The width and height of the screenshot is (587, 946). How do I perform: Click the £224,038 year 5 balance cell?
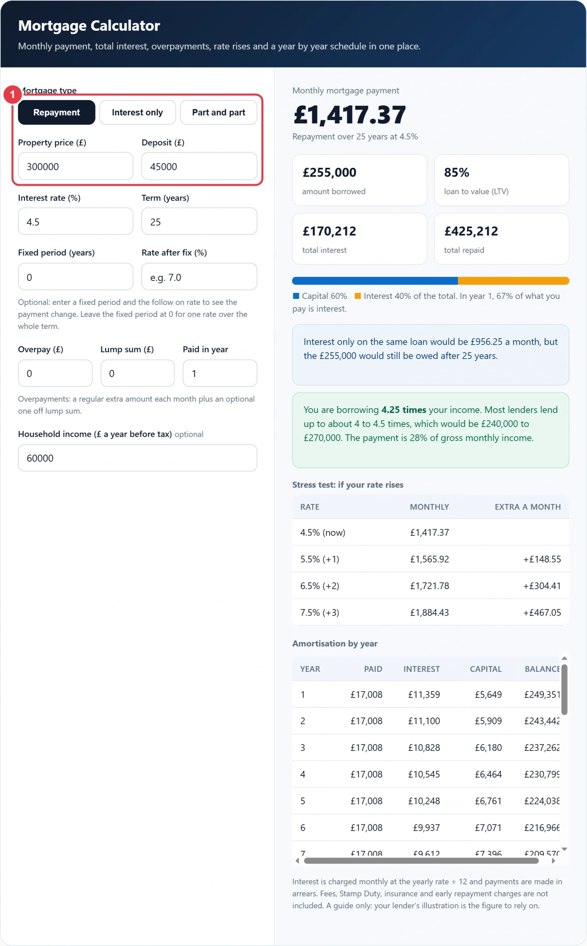pyautogui.click(x=542, y=801)
